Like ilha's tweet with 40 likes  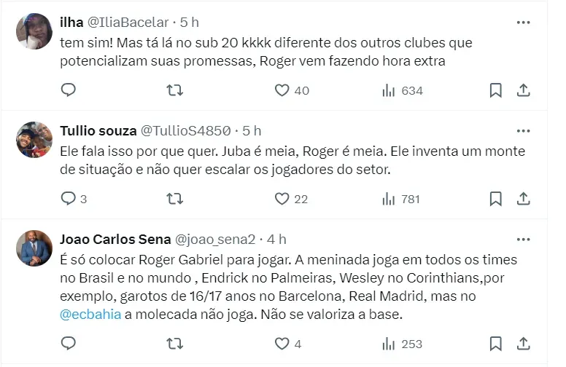[x=282, y=90]
